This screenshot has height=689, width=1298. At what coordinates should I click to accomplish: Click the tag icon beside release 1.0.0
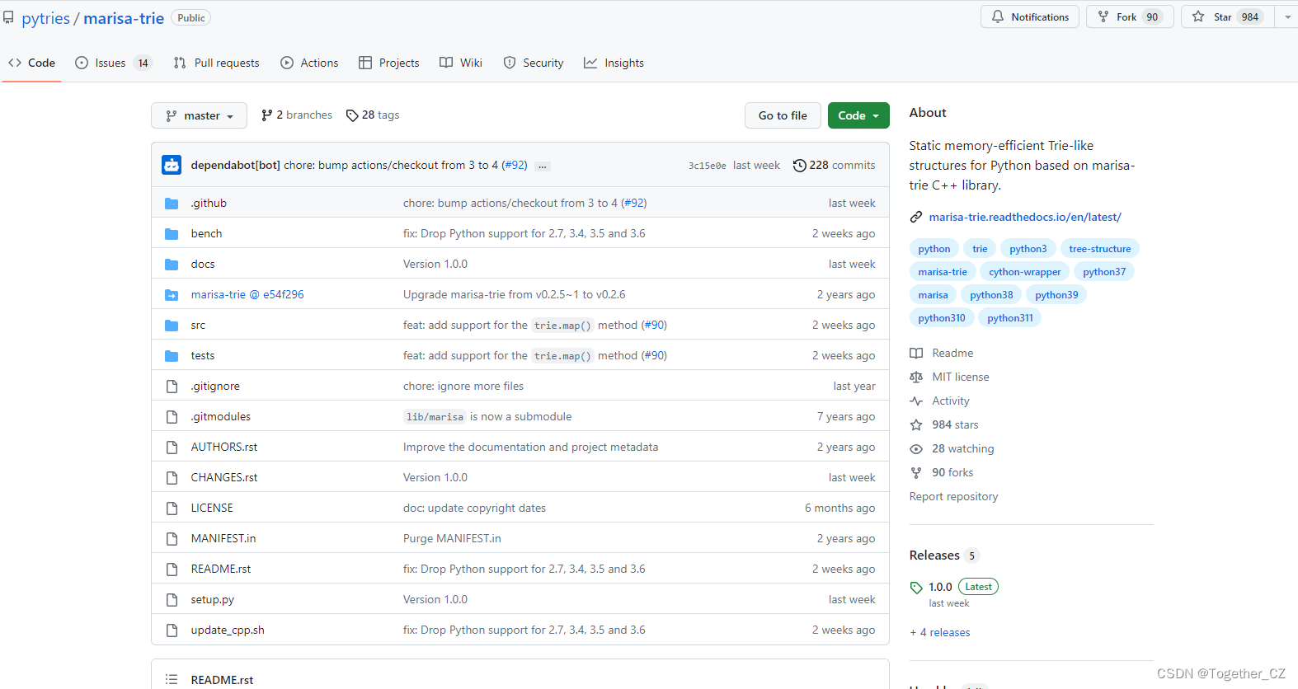click(916, 588)
